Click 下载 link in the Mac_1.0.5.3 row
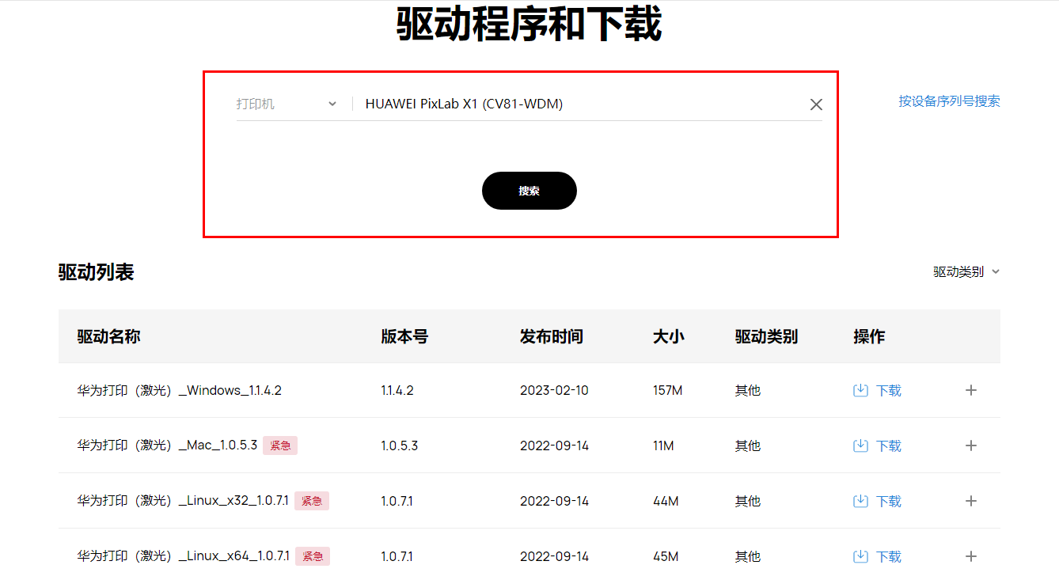This screenshot has width=1059, height=580. (888, 445)
